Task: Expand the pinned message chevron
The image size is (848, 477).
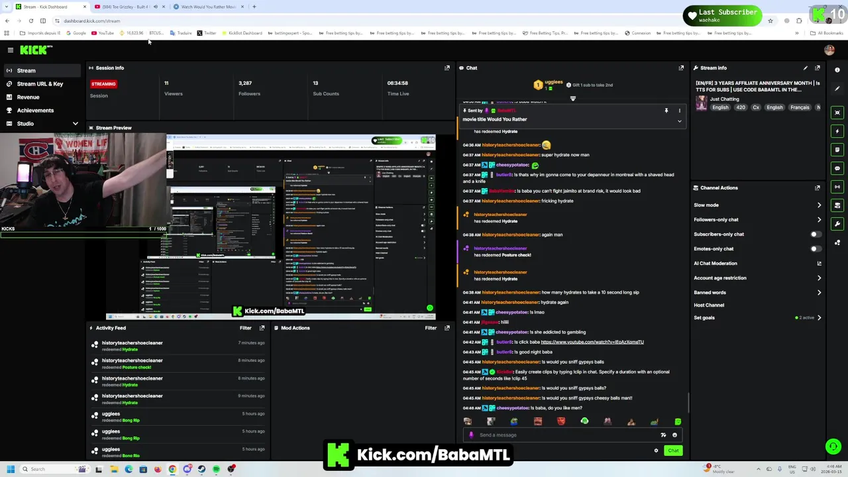Action: tap(679, 121)
